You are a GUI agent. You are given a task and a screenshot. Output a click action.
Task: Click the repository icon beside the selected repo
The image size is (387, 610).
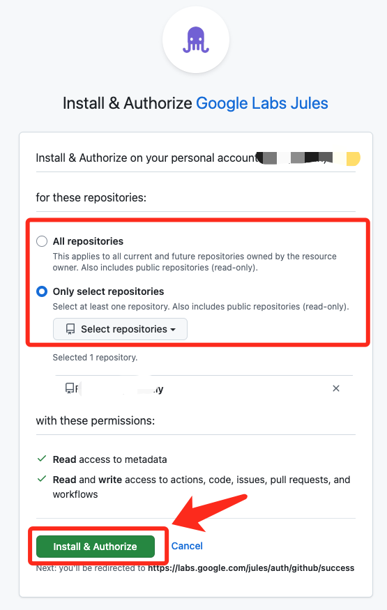click(70, 388)
